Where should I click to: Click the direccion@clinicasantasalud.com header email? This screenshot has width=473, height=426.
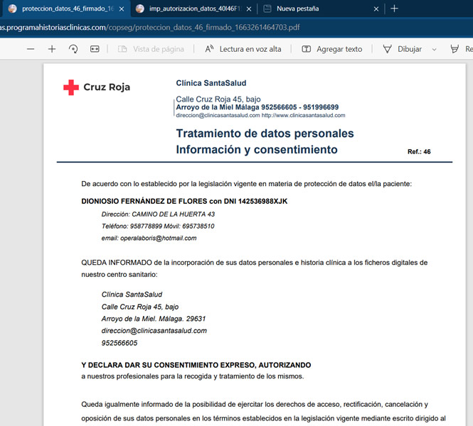pyautogui.click(x=218, y=115)
